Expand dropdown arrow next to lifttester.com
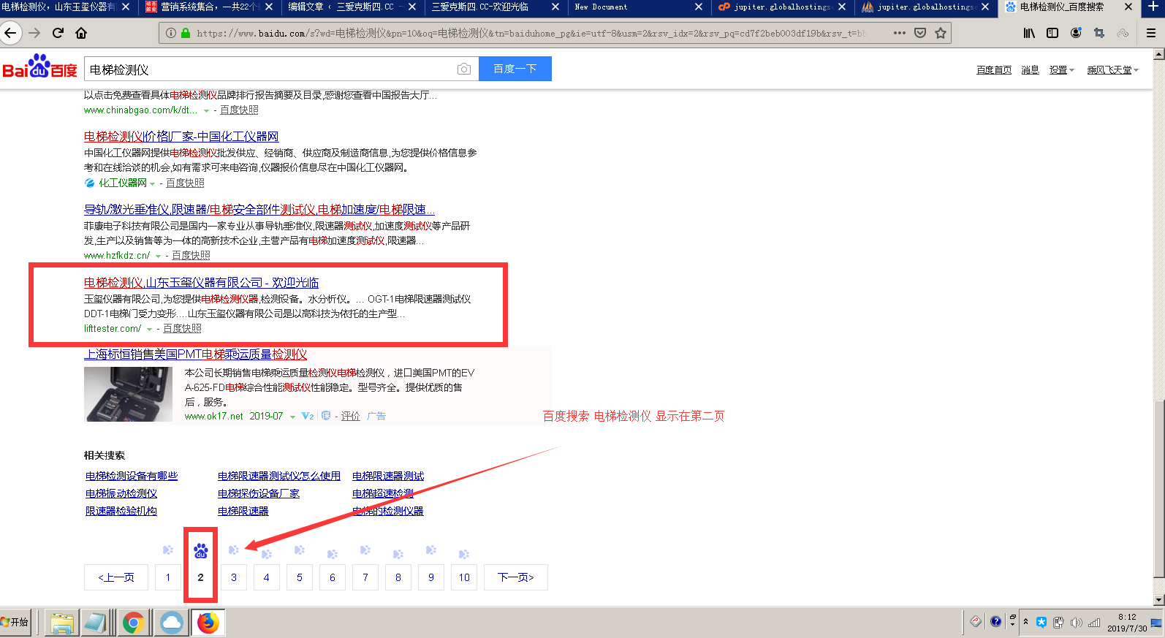The image size is (1165, 638). (150, 330)
